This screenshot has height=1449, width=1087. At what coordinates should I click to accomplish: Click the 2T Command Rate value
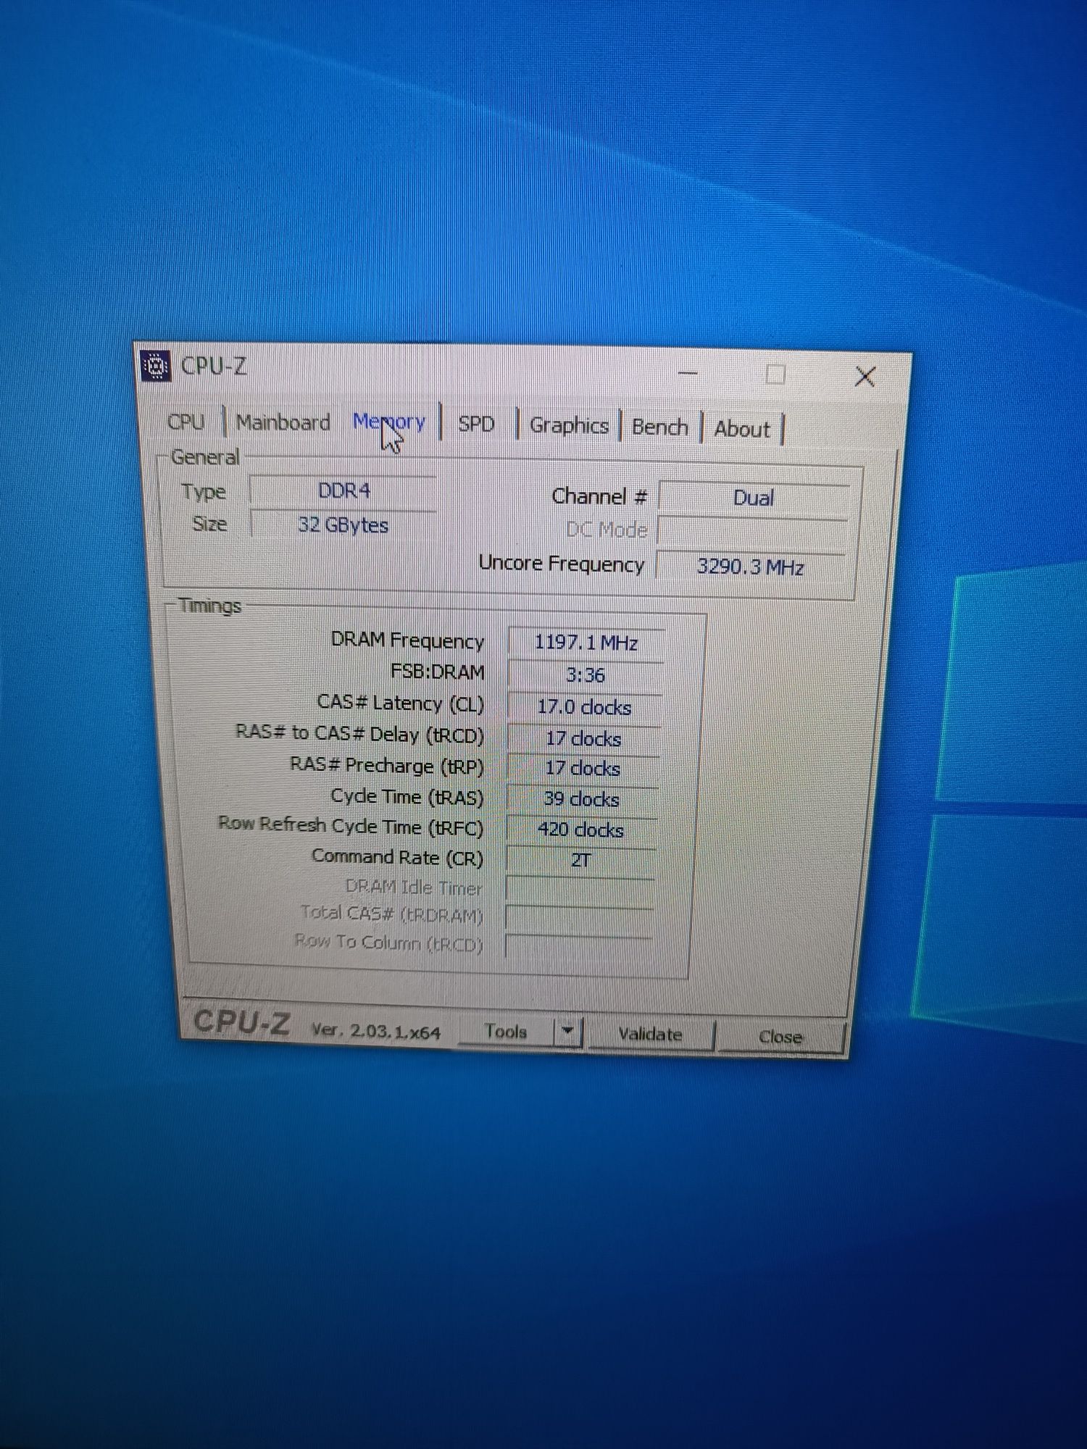[x=581, y=860]
